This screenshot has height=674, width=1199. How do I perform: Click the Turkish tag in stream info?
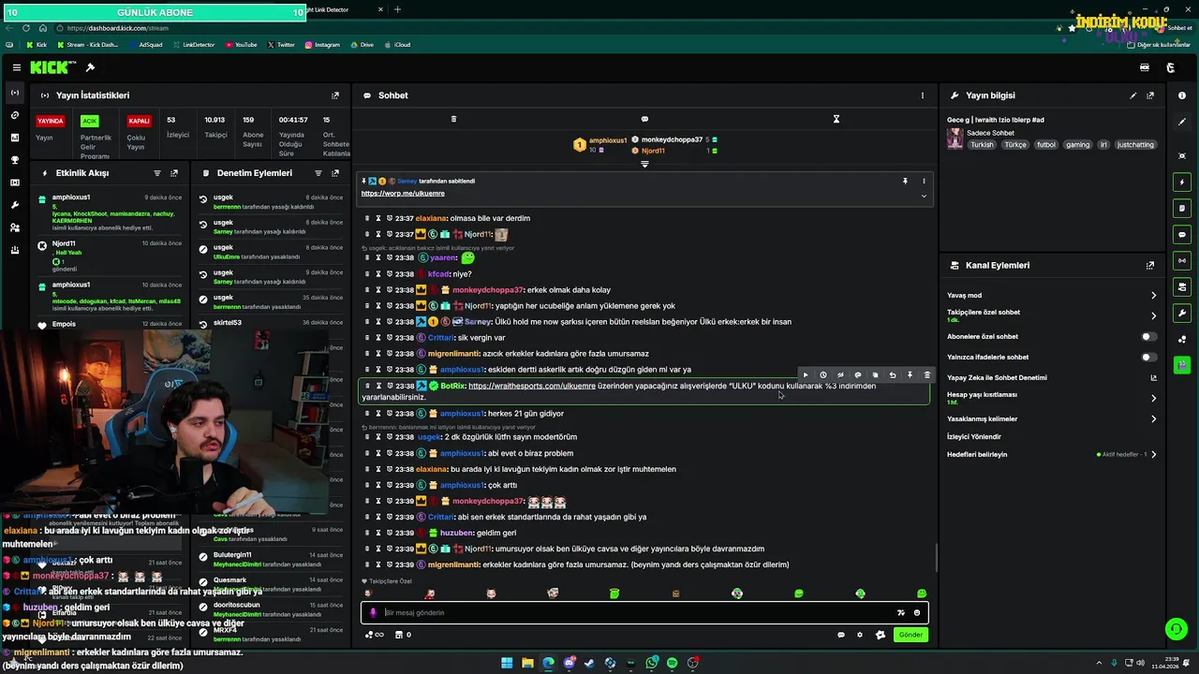[982, 145]
